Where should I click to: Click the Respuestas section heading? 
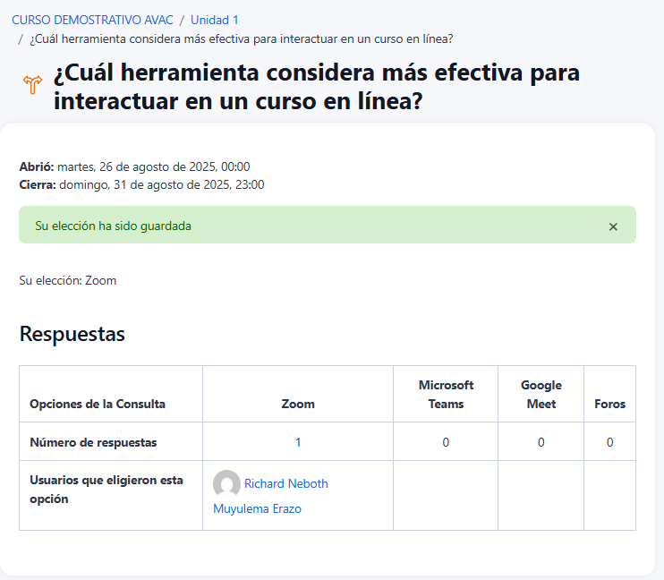click(x=72, y=335)
